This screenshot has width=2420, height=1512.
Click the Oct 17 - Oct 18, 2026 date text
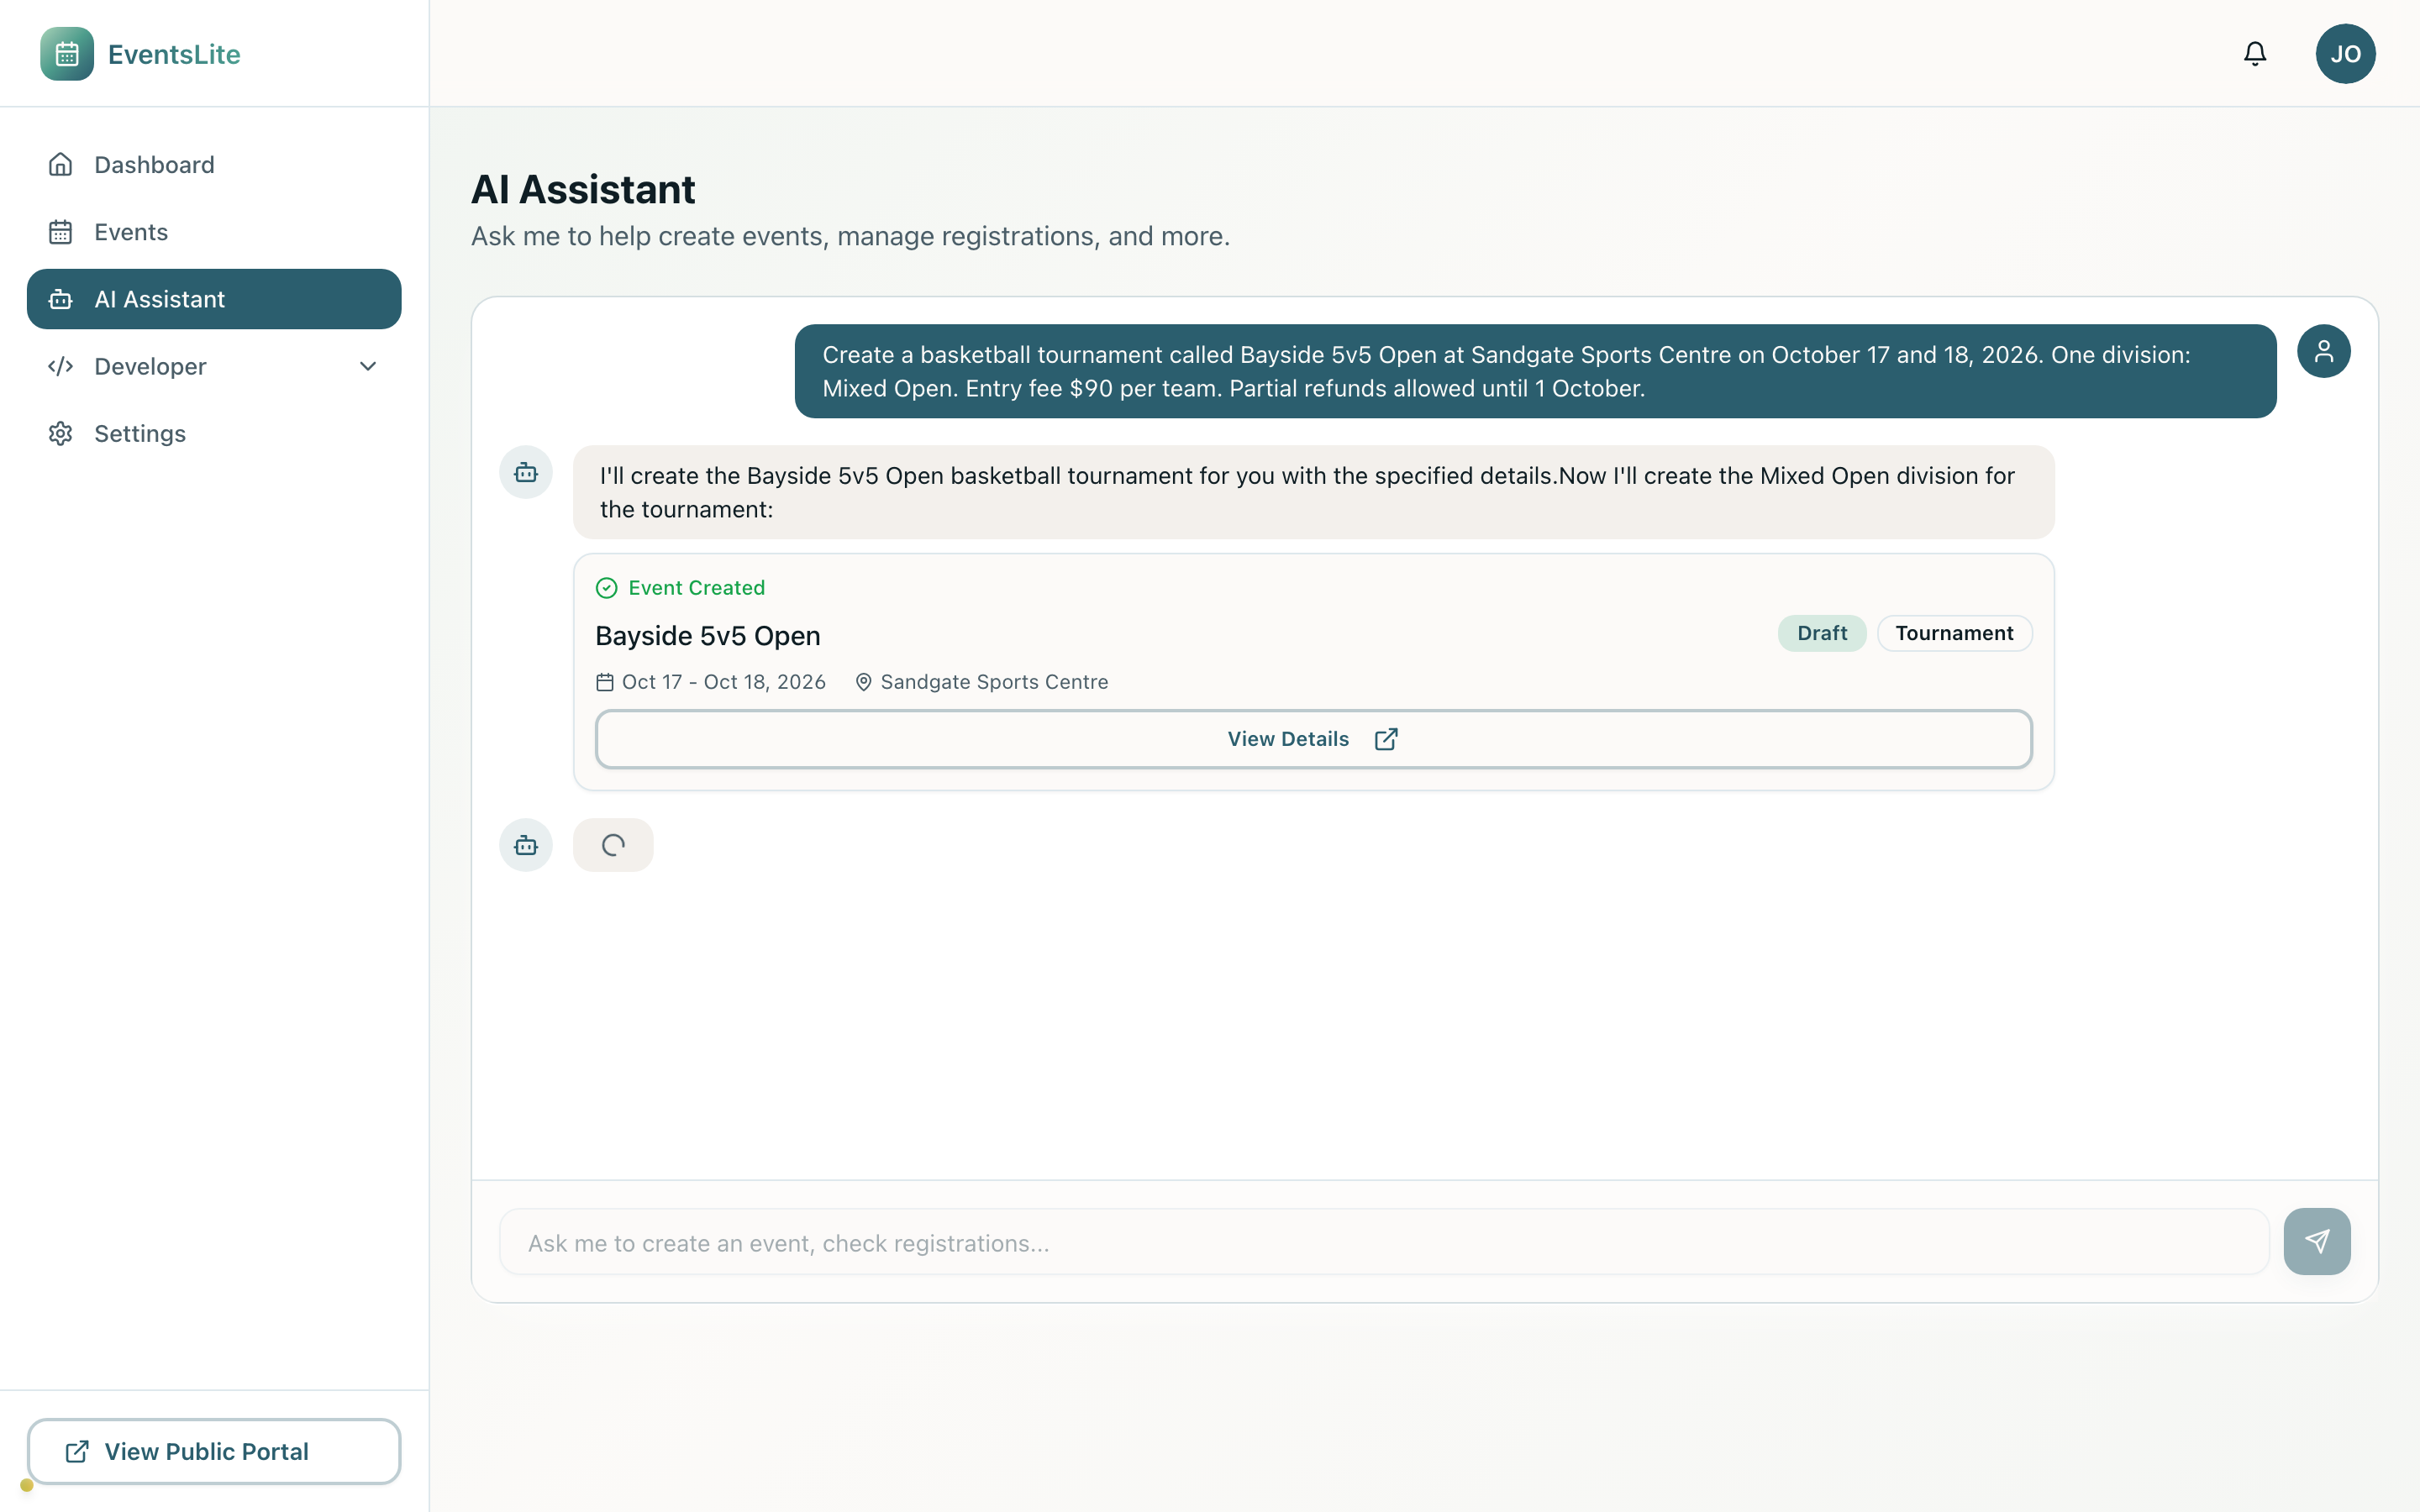pyautogui.click(x=724, y=682)
